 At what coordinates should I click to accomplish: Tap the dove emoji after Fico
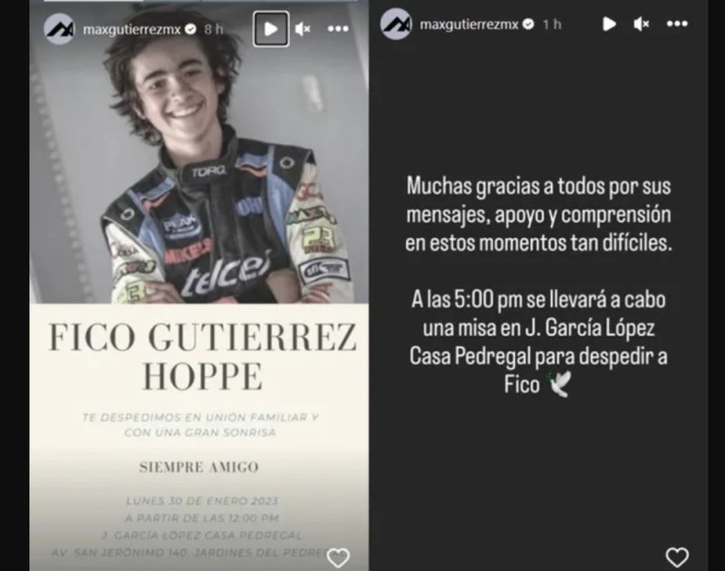point(559,384)
